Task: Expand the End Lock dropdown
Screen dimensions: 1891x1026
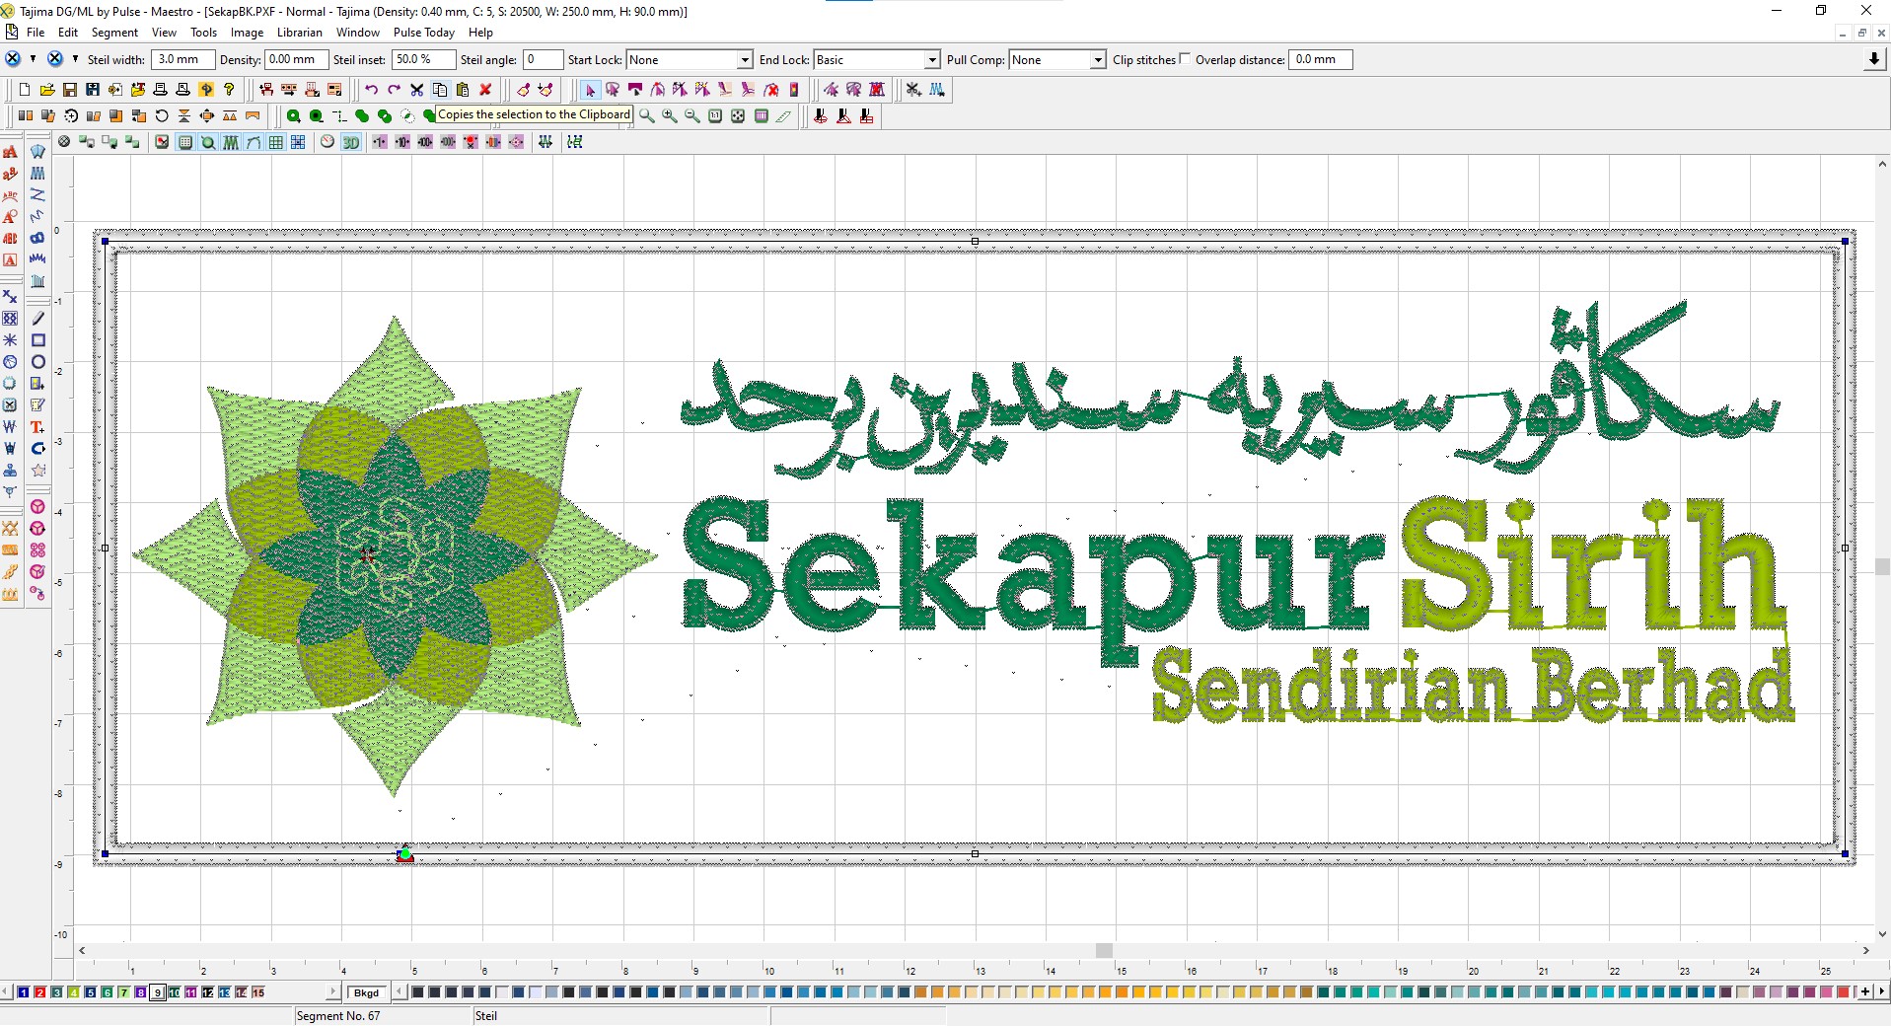Action: [x=932, y=60]
